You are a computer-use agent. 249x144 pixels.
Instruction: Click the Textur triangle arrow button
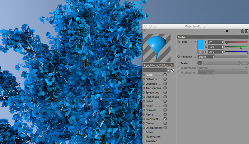click(200, 63)
